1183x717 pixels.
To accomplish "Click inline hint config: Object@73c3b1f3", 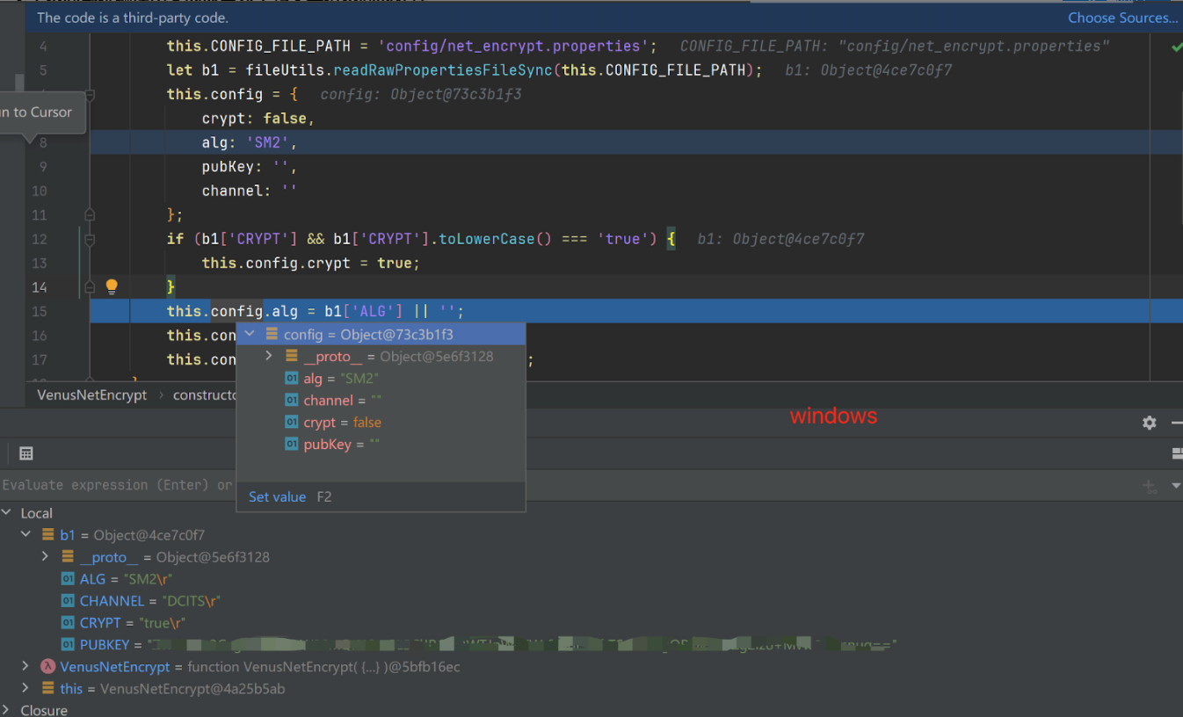I will (421, 94).
